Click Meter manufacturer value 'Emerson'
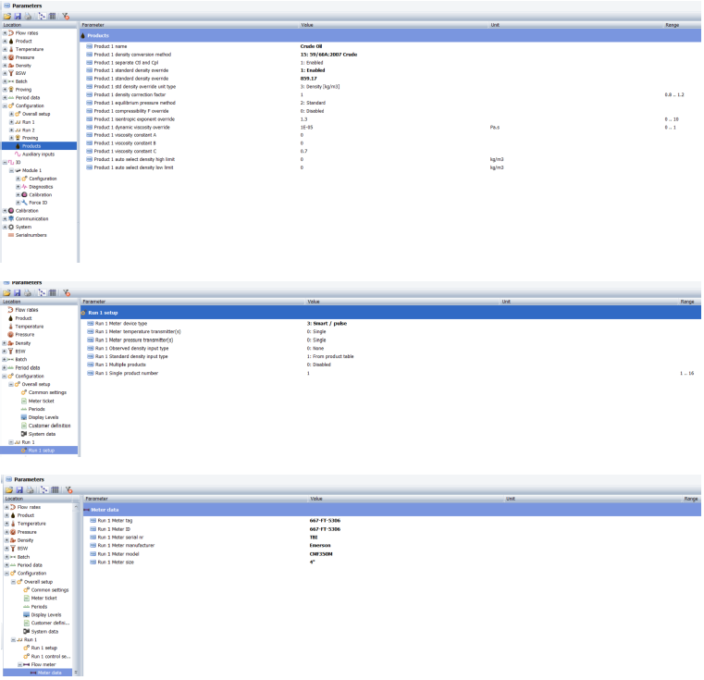704x680 pixels. 320,546
